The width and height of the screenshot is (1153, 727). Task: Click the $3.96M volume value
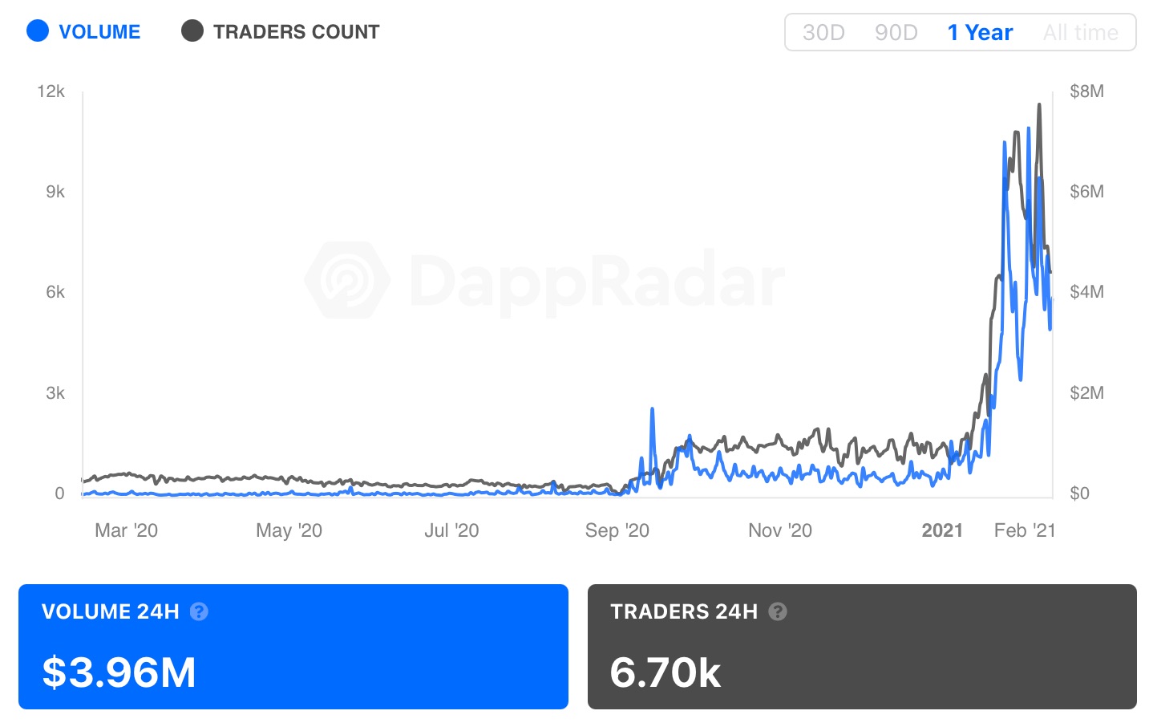pos(119,672)
